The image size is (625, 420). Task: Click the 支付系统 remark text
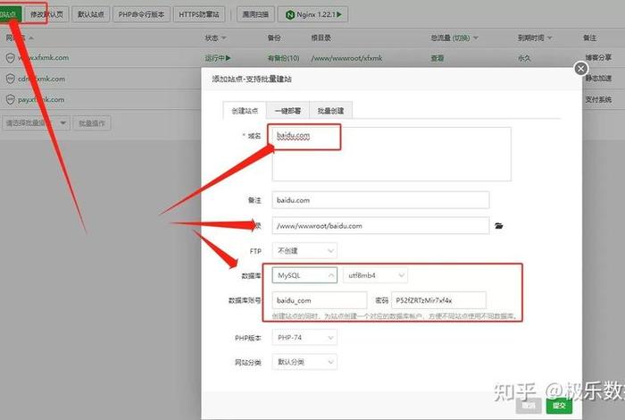598,99
